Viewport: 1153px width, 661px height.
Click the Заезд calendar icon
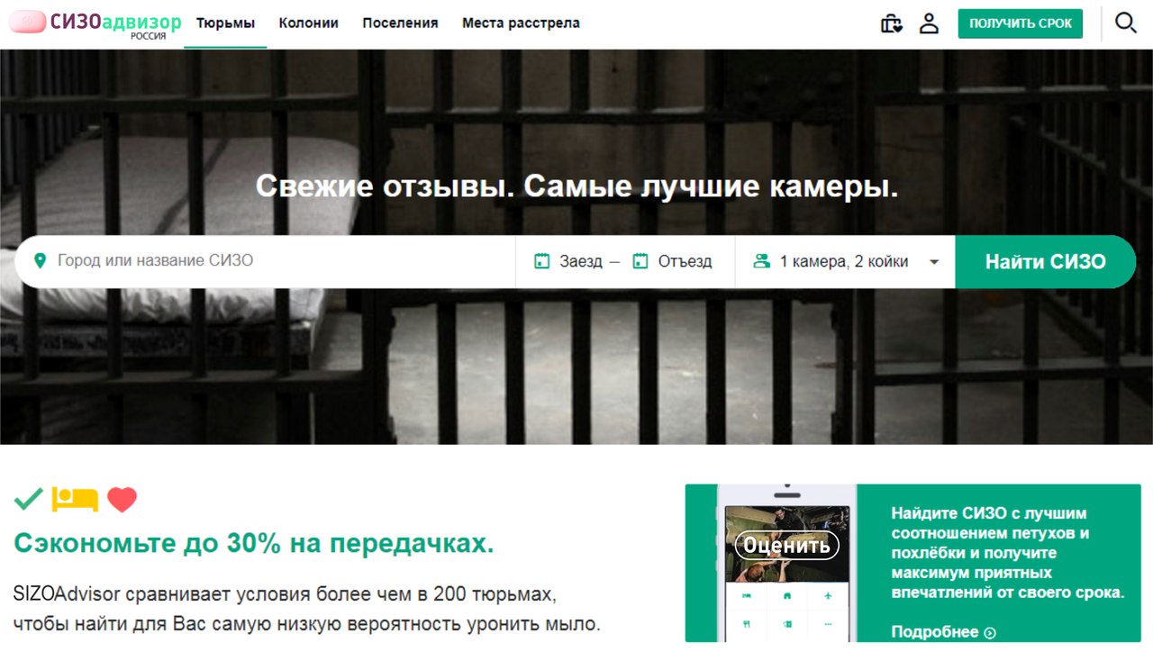[541, 261]
